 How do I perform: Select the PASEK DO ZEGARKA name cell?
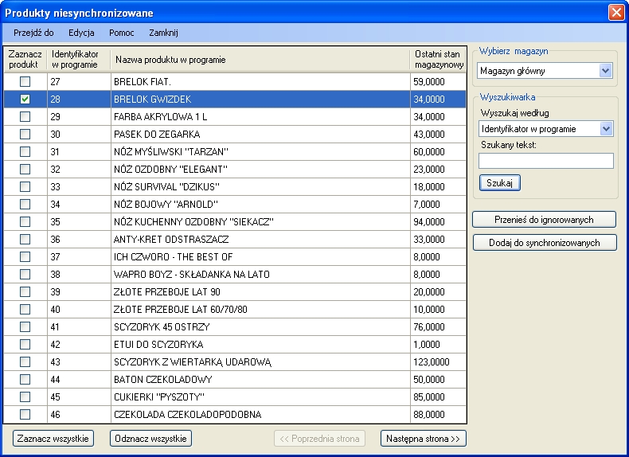tap(260, 134)
